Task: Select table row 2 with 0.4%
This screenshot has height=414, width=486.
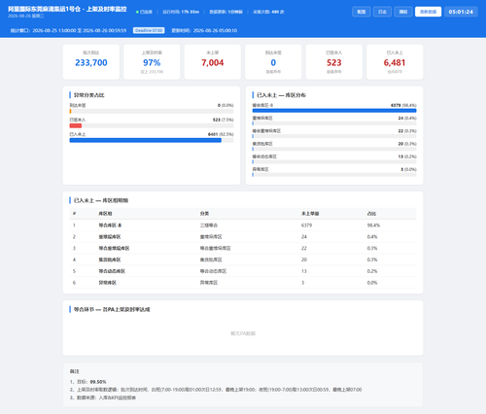Action: [x=243, y=237]
